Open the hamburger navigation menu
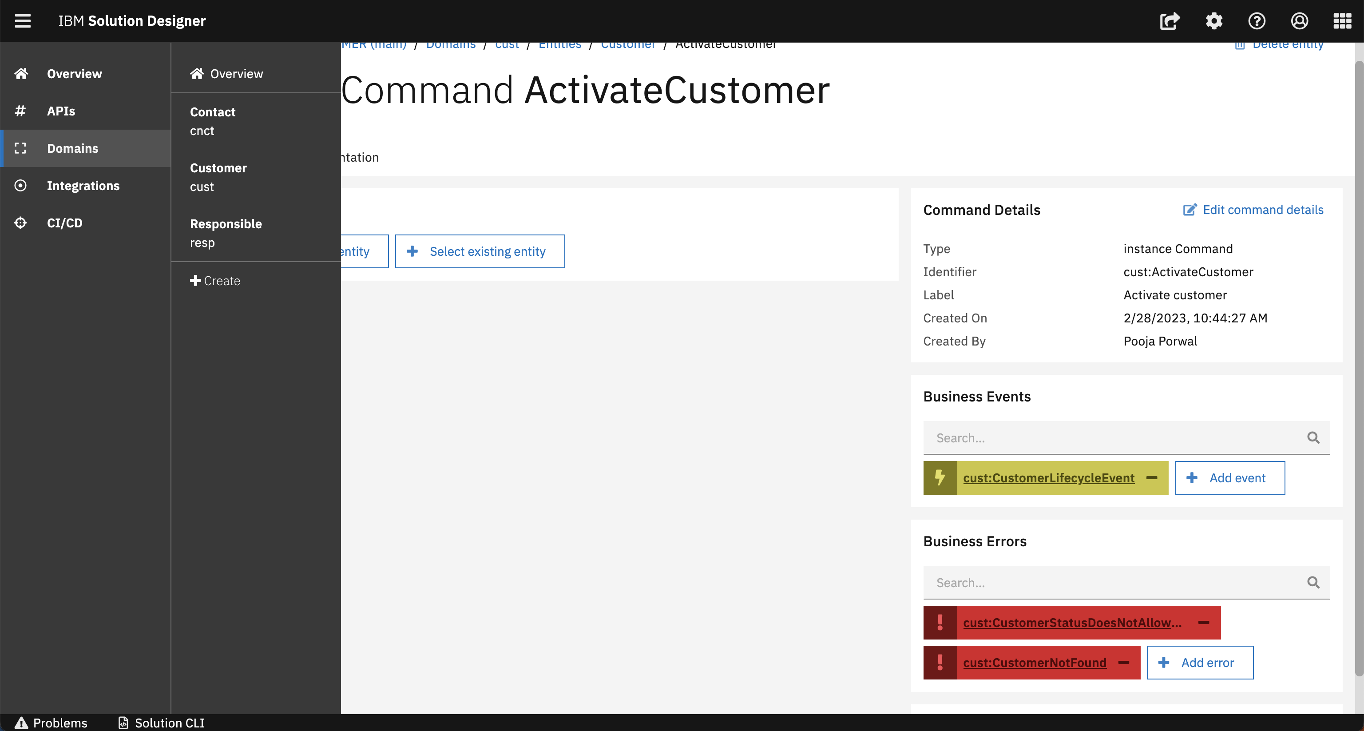The width and height of the screenshot is (1364, 731). (22, 21)
